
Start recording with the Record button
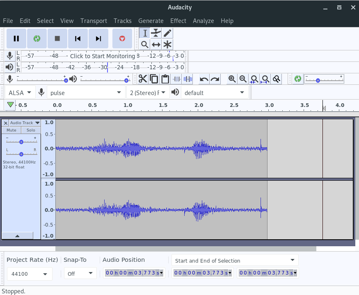[122, 39]
